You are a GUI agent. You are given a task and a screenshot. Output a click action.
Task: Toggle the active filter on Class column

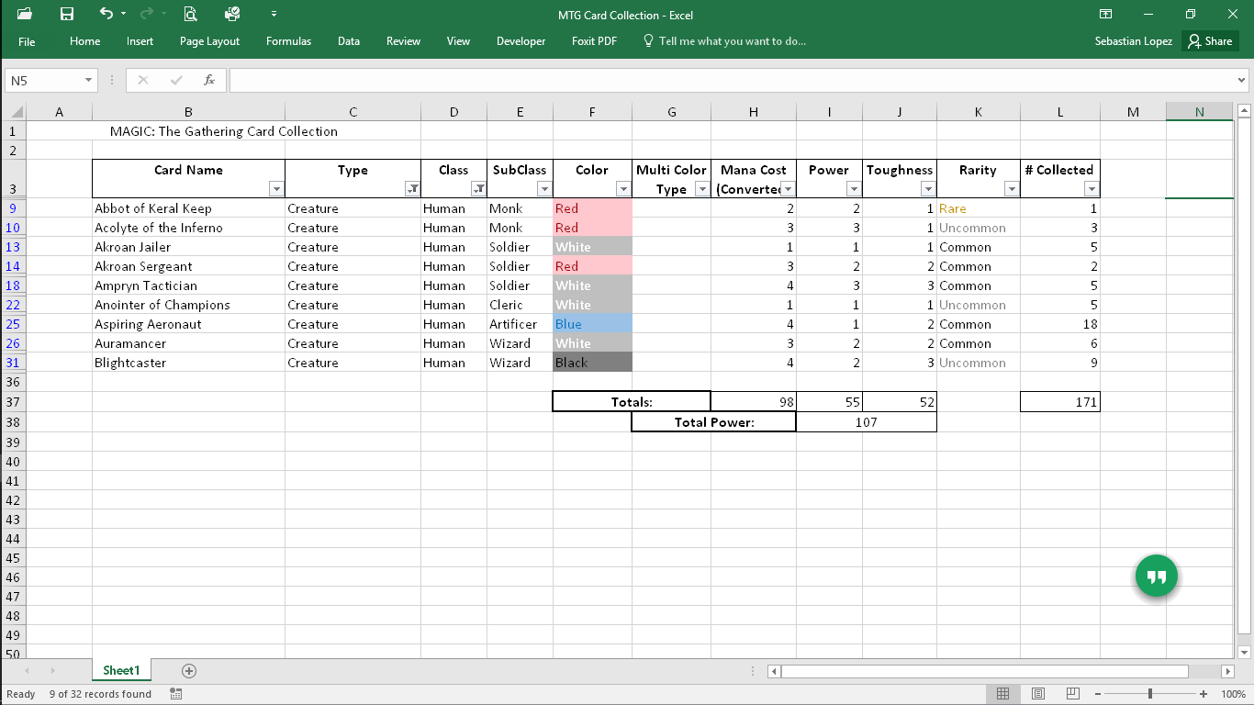click(478, 189)
